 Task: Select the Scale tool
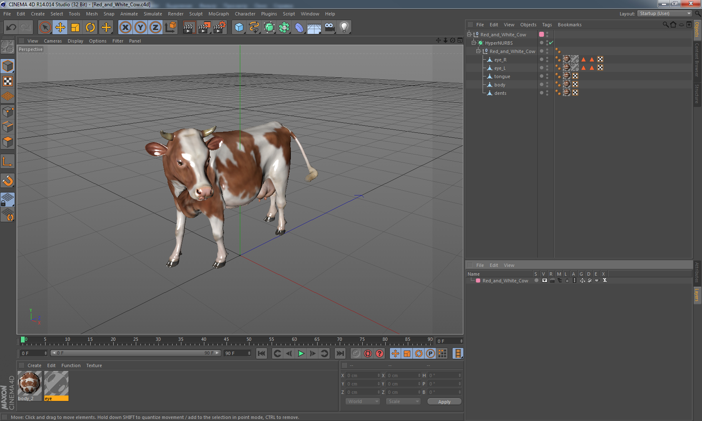75,28
